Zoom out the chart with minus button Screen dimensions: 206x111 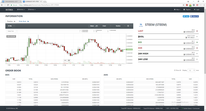tap(65, 60)
